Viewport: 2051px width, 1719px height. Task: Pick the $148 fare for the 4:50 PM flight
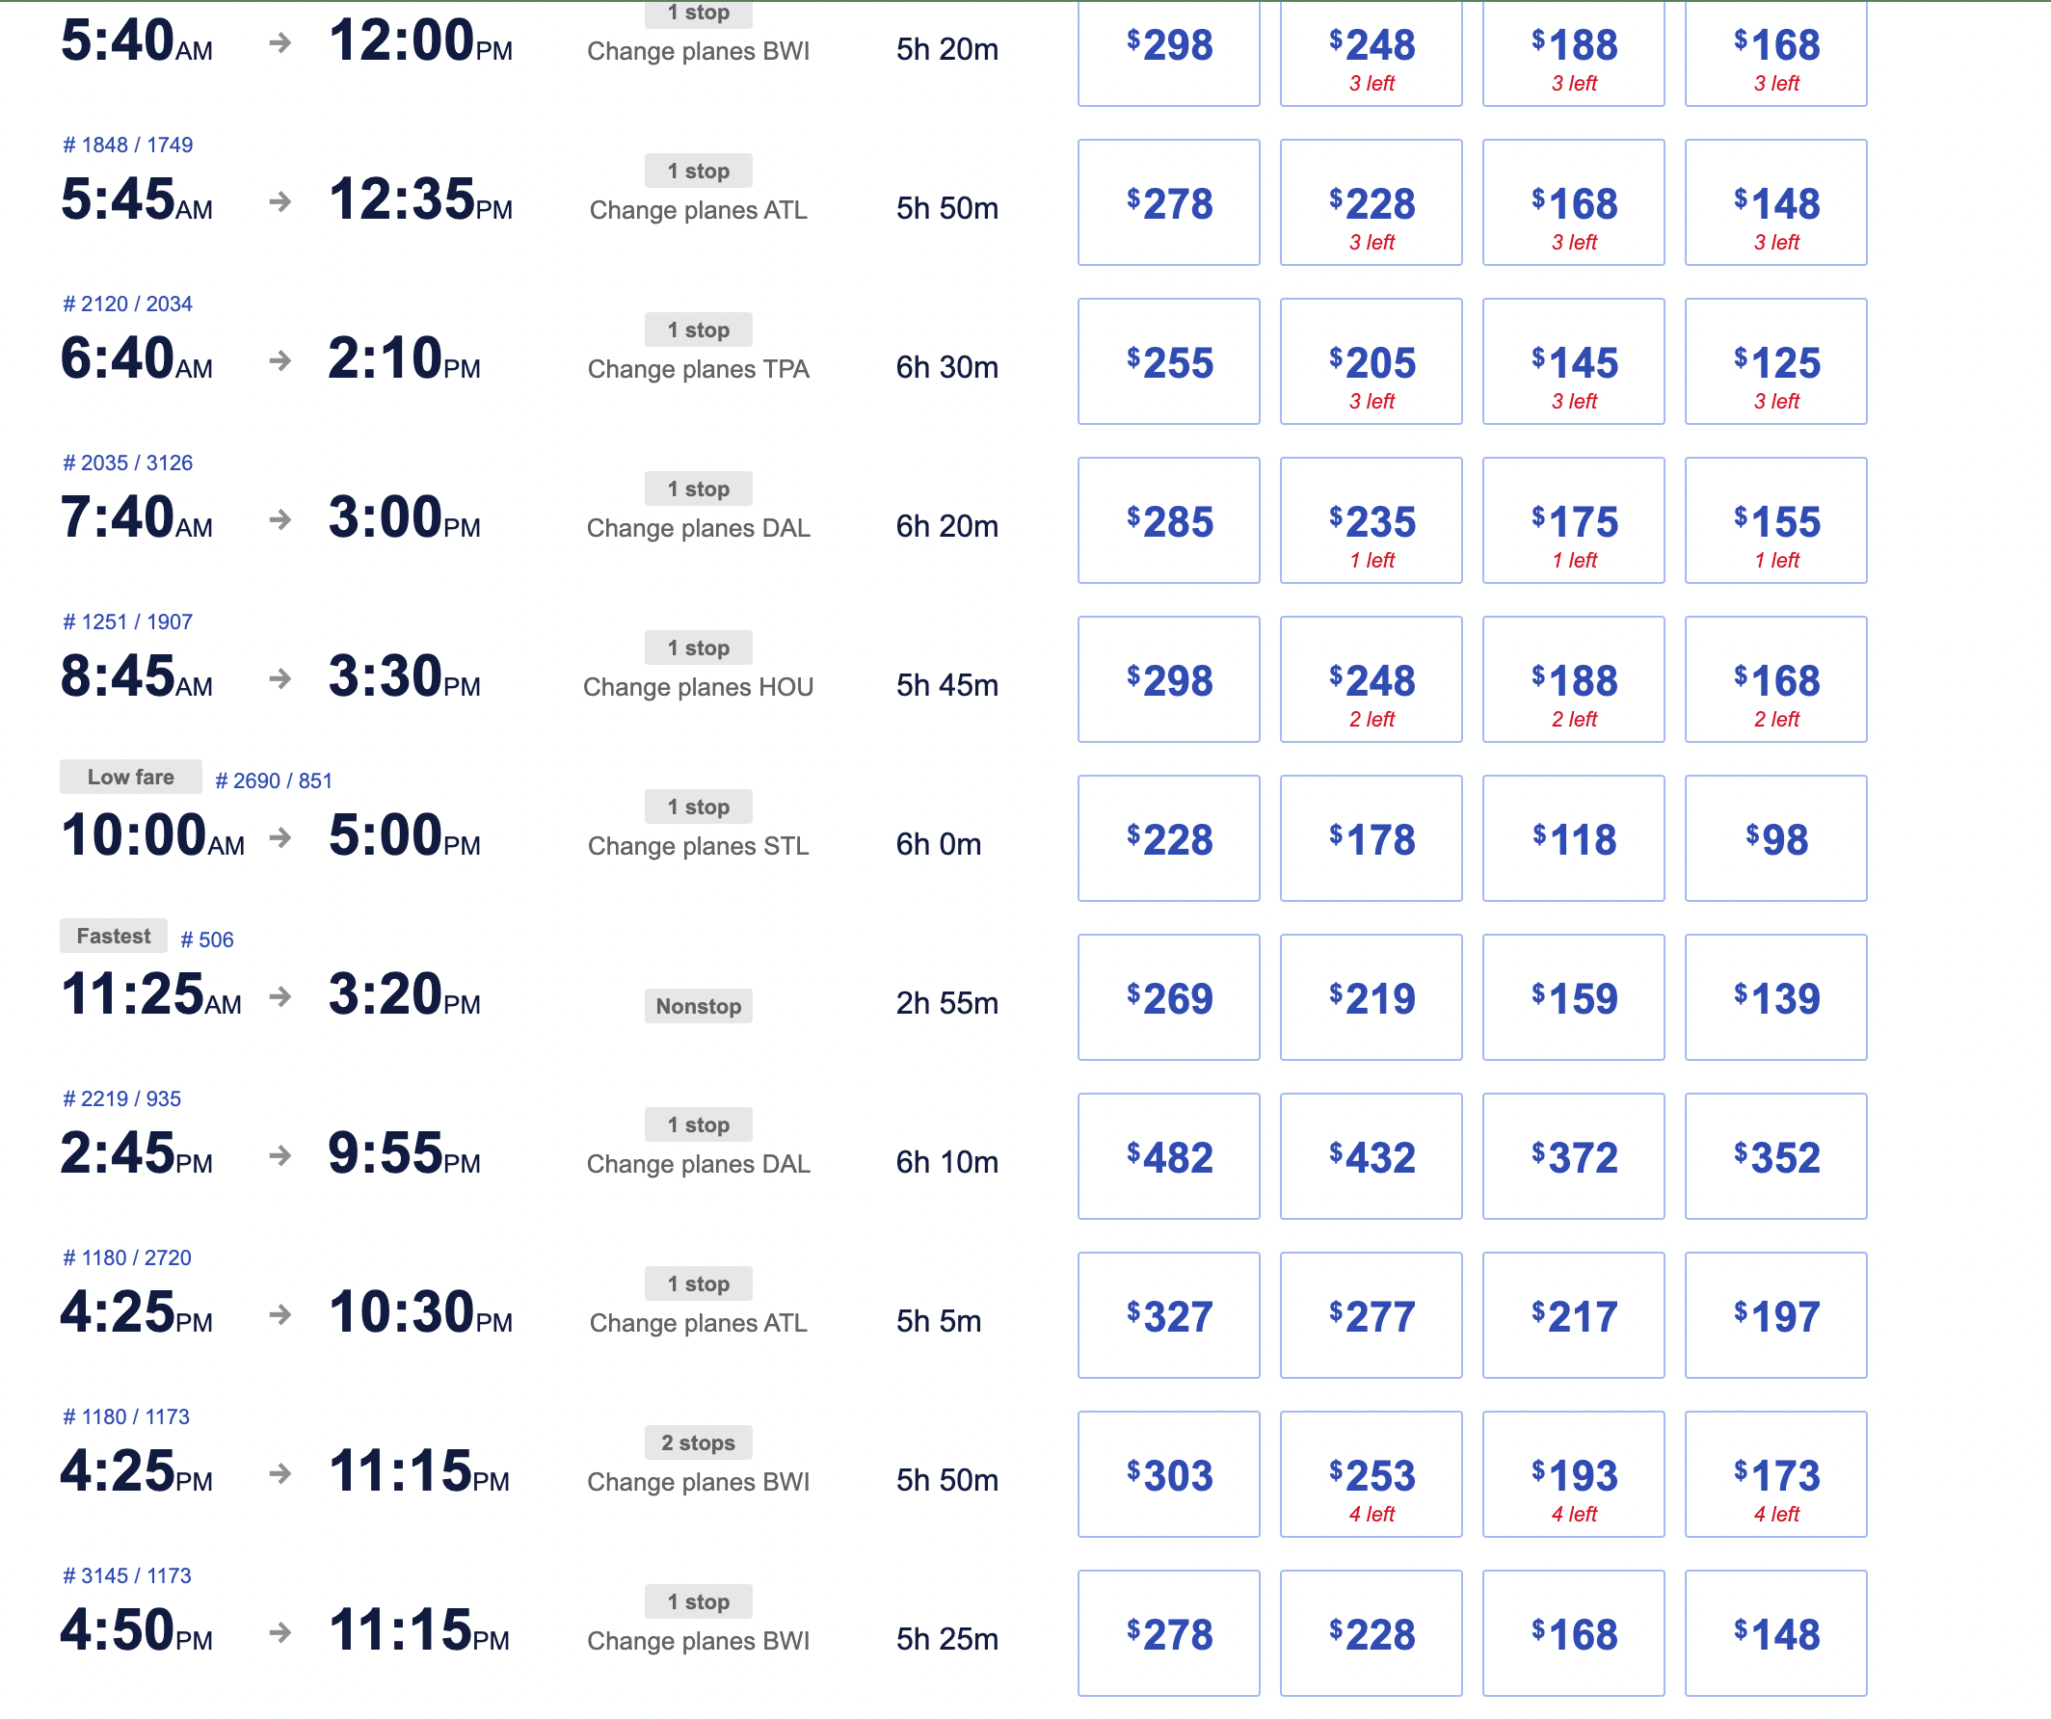(x=1774, y=1634)
